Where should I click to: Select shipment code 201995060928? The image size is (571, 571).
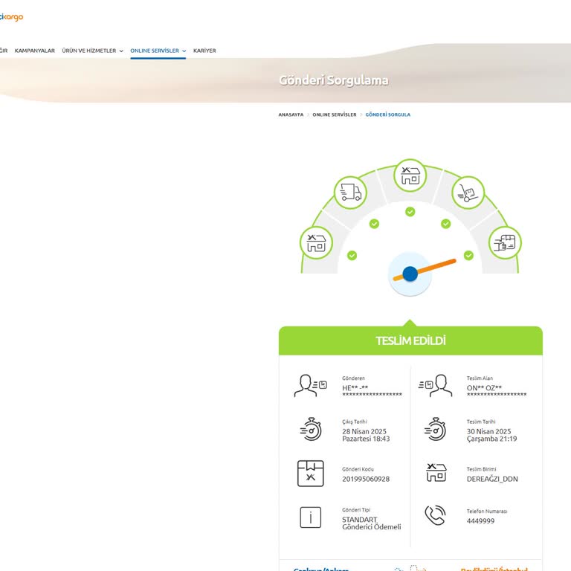(x=366, y=479)
